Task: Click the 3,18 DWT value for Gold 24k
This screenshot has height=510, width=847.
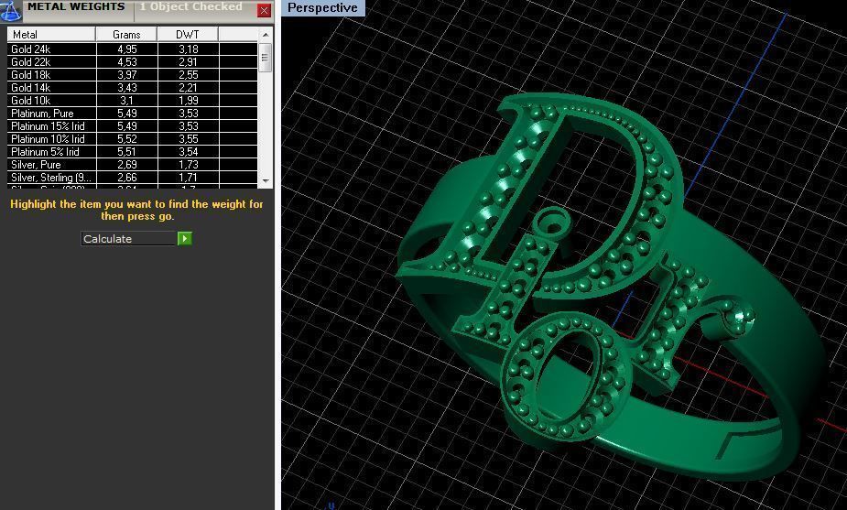Action: 189,49
